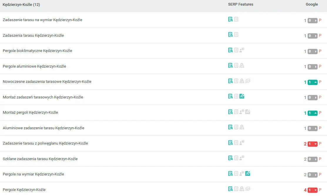Click the teal organic results icon for Zadaszenia tarasu

tap(231, 34)
